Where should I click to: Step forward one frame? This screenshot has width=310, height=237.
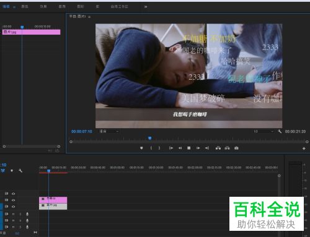tap(198, 148)
